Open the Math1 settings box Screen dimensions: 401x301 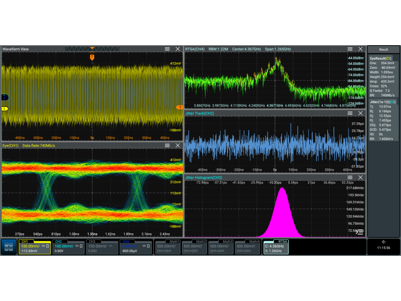168,247
